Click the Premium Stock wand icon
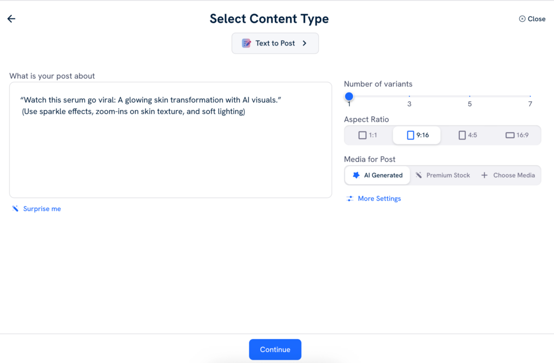The height and width of the screenshot is (363, 554). pyautogui.click(x=419, y=175)
